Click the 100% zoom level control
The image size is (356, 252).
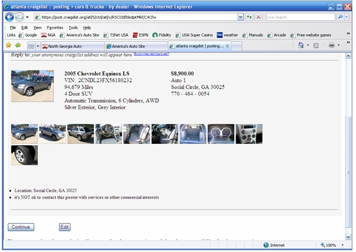(328, 245)
